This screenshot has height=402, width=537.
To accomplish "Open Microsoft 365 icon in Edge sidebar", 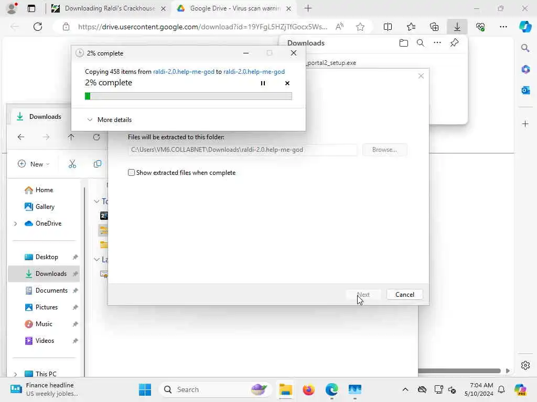I will 525,70.
